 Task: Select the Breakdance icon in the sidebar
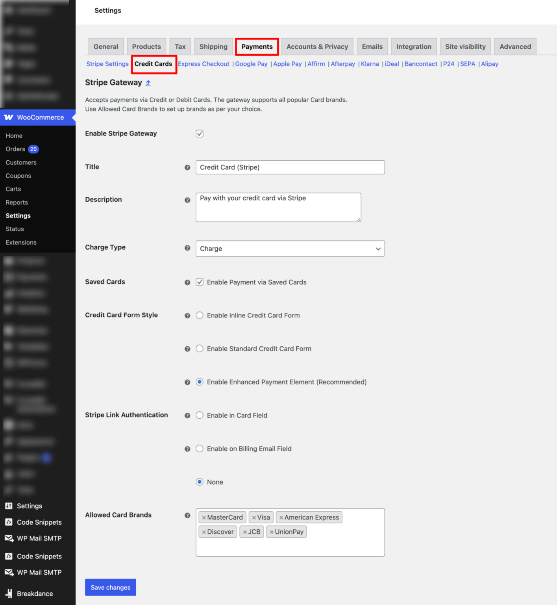(x=9, y=593)
